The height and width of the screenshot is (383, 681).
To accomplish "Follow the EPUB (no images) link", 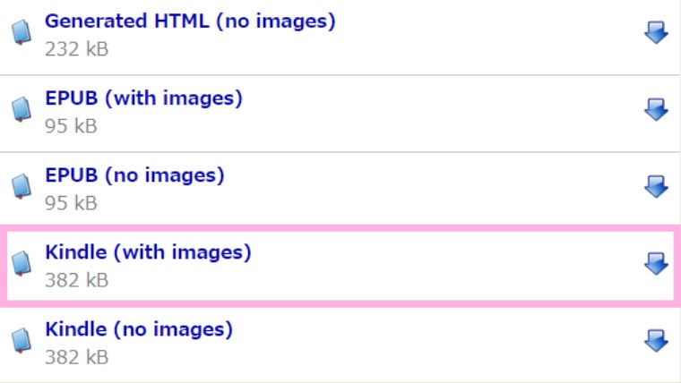I will (134, 175).
